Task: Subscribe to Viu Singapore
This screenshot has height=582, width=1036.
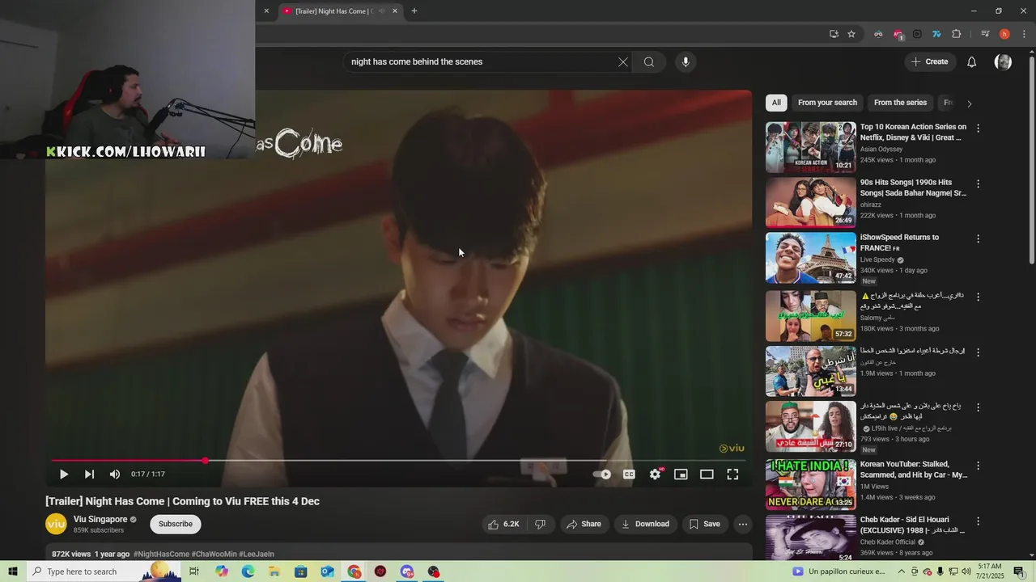Action: [x=176, y=524]
